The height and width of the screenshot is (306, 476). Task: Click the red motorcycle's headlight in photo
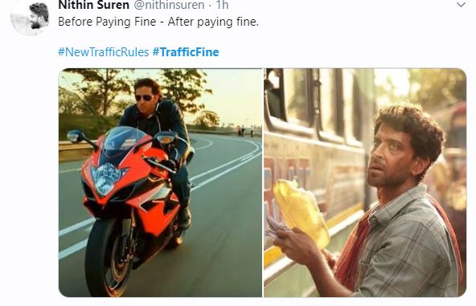tap(106, 179)
